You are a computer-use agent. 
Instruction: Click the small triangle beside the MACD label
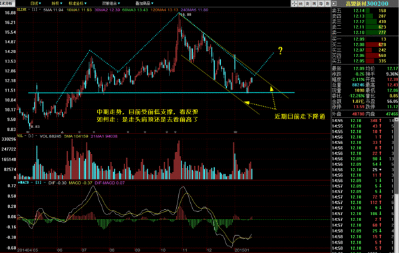[x=19, y=183]
